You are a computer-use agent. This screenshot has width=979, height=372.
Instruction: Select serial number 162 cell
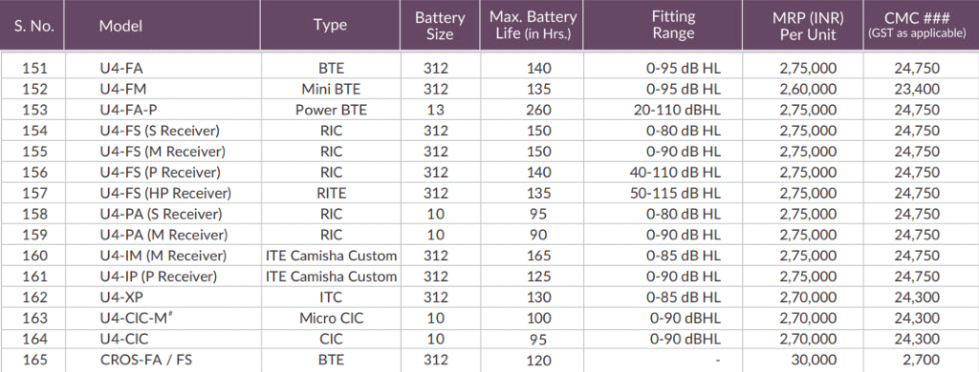pyautogui.click(x=34, y=298)
